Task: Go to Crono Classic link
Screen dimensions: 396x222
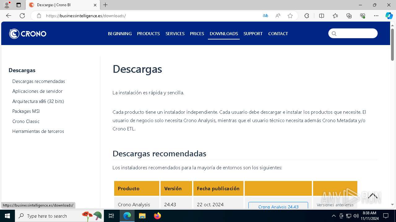Action: click(26, 121)
